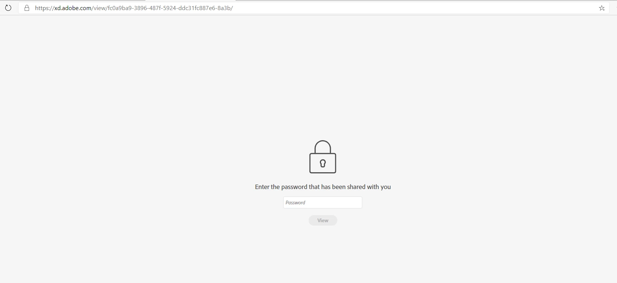This screenshot has height=283, width=617.
Task: Click the padlock body below the shackle
Action: click(x=323, y=163)
